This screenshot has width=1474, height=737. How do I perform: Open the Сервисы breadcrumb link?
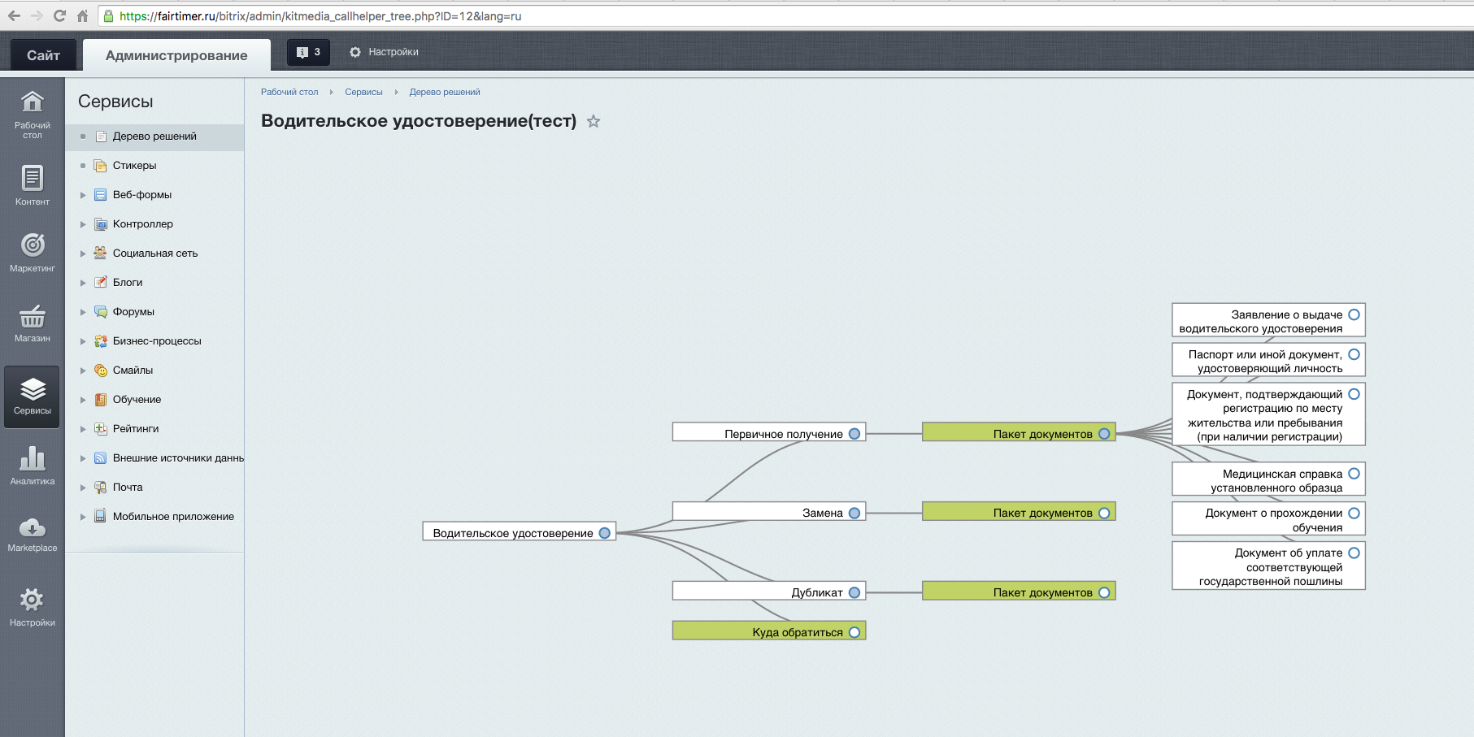363,92
